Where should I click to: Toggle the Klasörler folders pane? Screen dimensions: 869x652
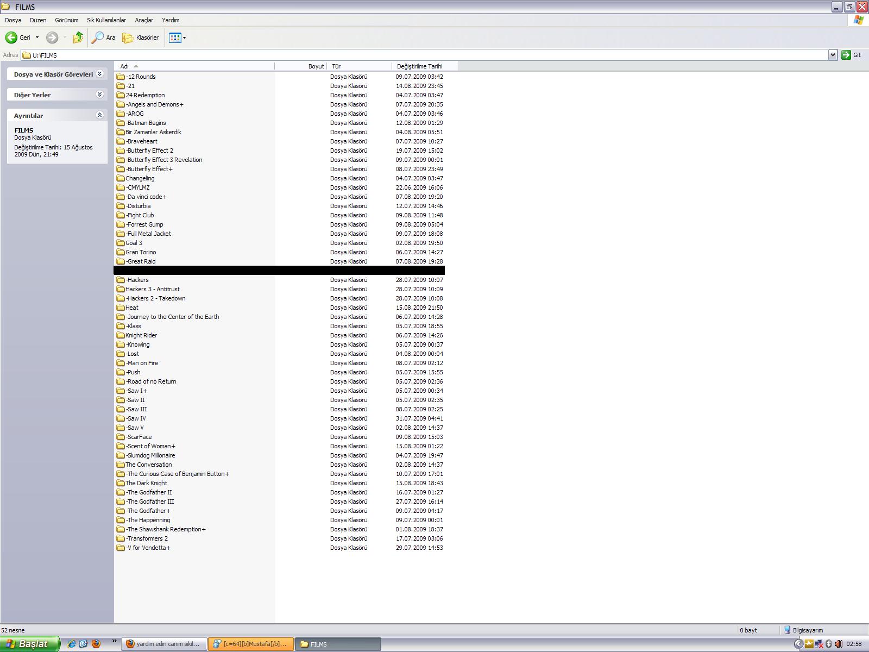pyautogui.click(x=141, y=37)
